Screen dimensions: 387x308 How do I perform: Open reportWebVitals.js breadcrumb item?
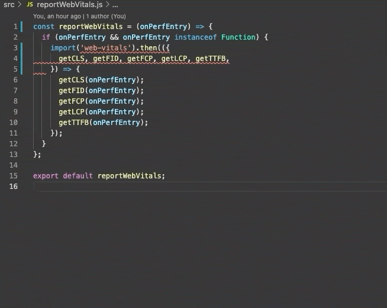pyautogui.click(x=70, y=5)
